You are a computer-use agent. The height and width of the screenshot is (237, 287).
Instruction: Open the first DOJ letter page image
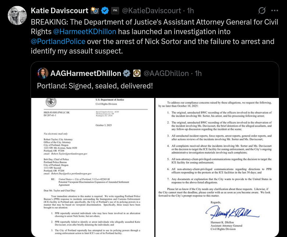coord(93,167)
